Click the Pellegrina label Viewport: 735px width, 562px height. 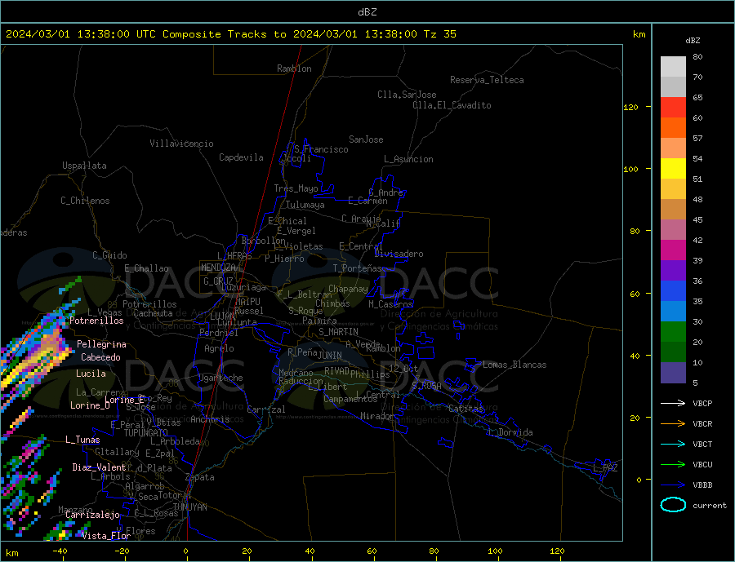coord(101,344)
